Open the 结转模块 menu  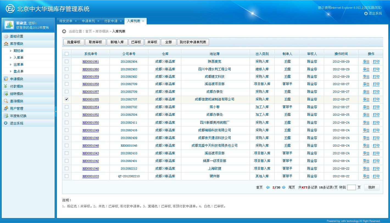click(28, 94)
